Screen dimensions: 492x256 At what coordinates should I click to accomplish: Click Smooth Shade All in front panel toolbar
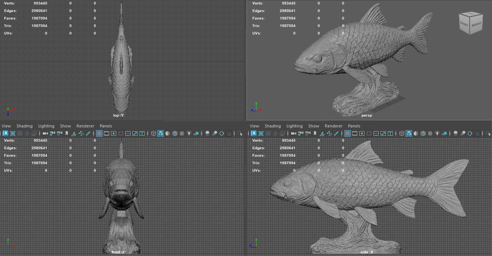pyautogui.click(x=160, y=133)
